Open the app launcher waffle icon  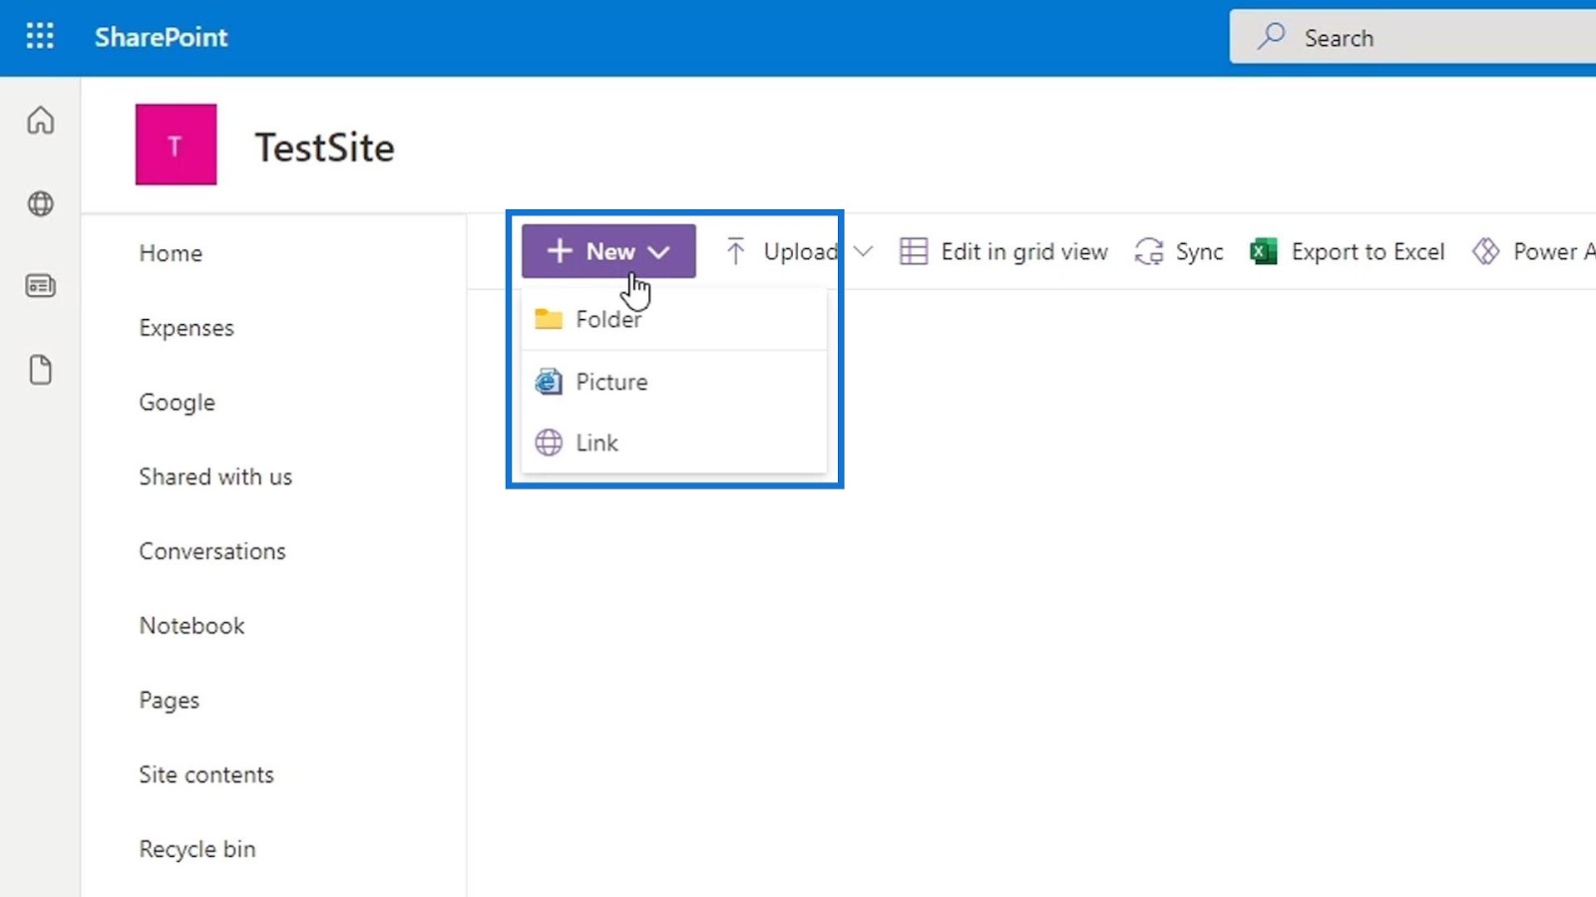pos(40,37)
